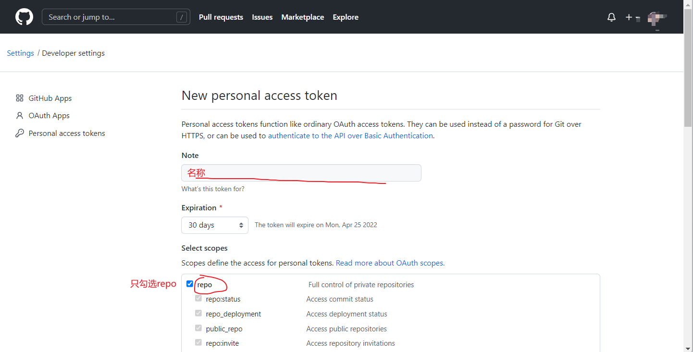Image resolution: width=693 pixels, height=352 pixels.
Task: Focus the Search or jump to field
Action: 116,17
